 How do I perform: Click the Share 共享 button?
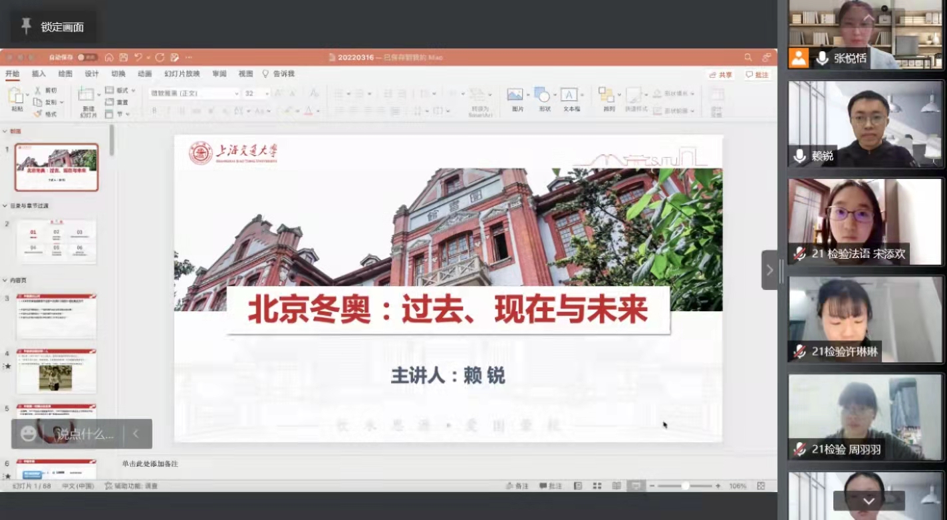(721, 75)
